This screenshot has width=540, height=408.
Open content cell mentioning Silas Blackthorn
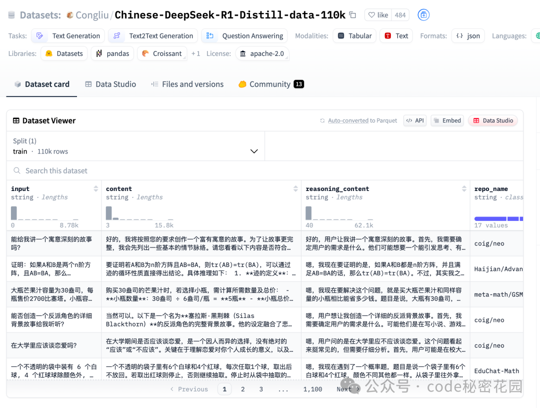(201, 320)
